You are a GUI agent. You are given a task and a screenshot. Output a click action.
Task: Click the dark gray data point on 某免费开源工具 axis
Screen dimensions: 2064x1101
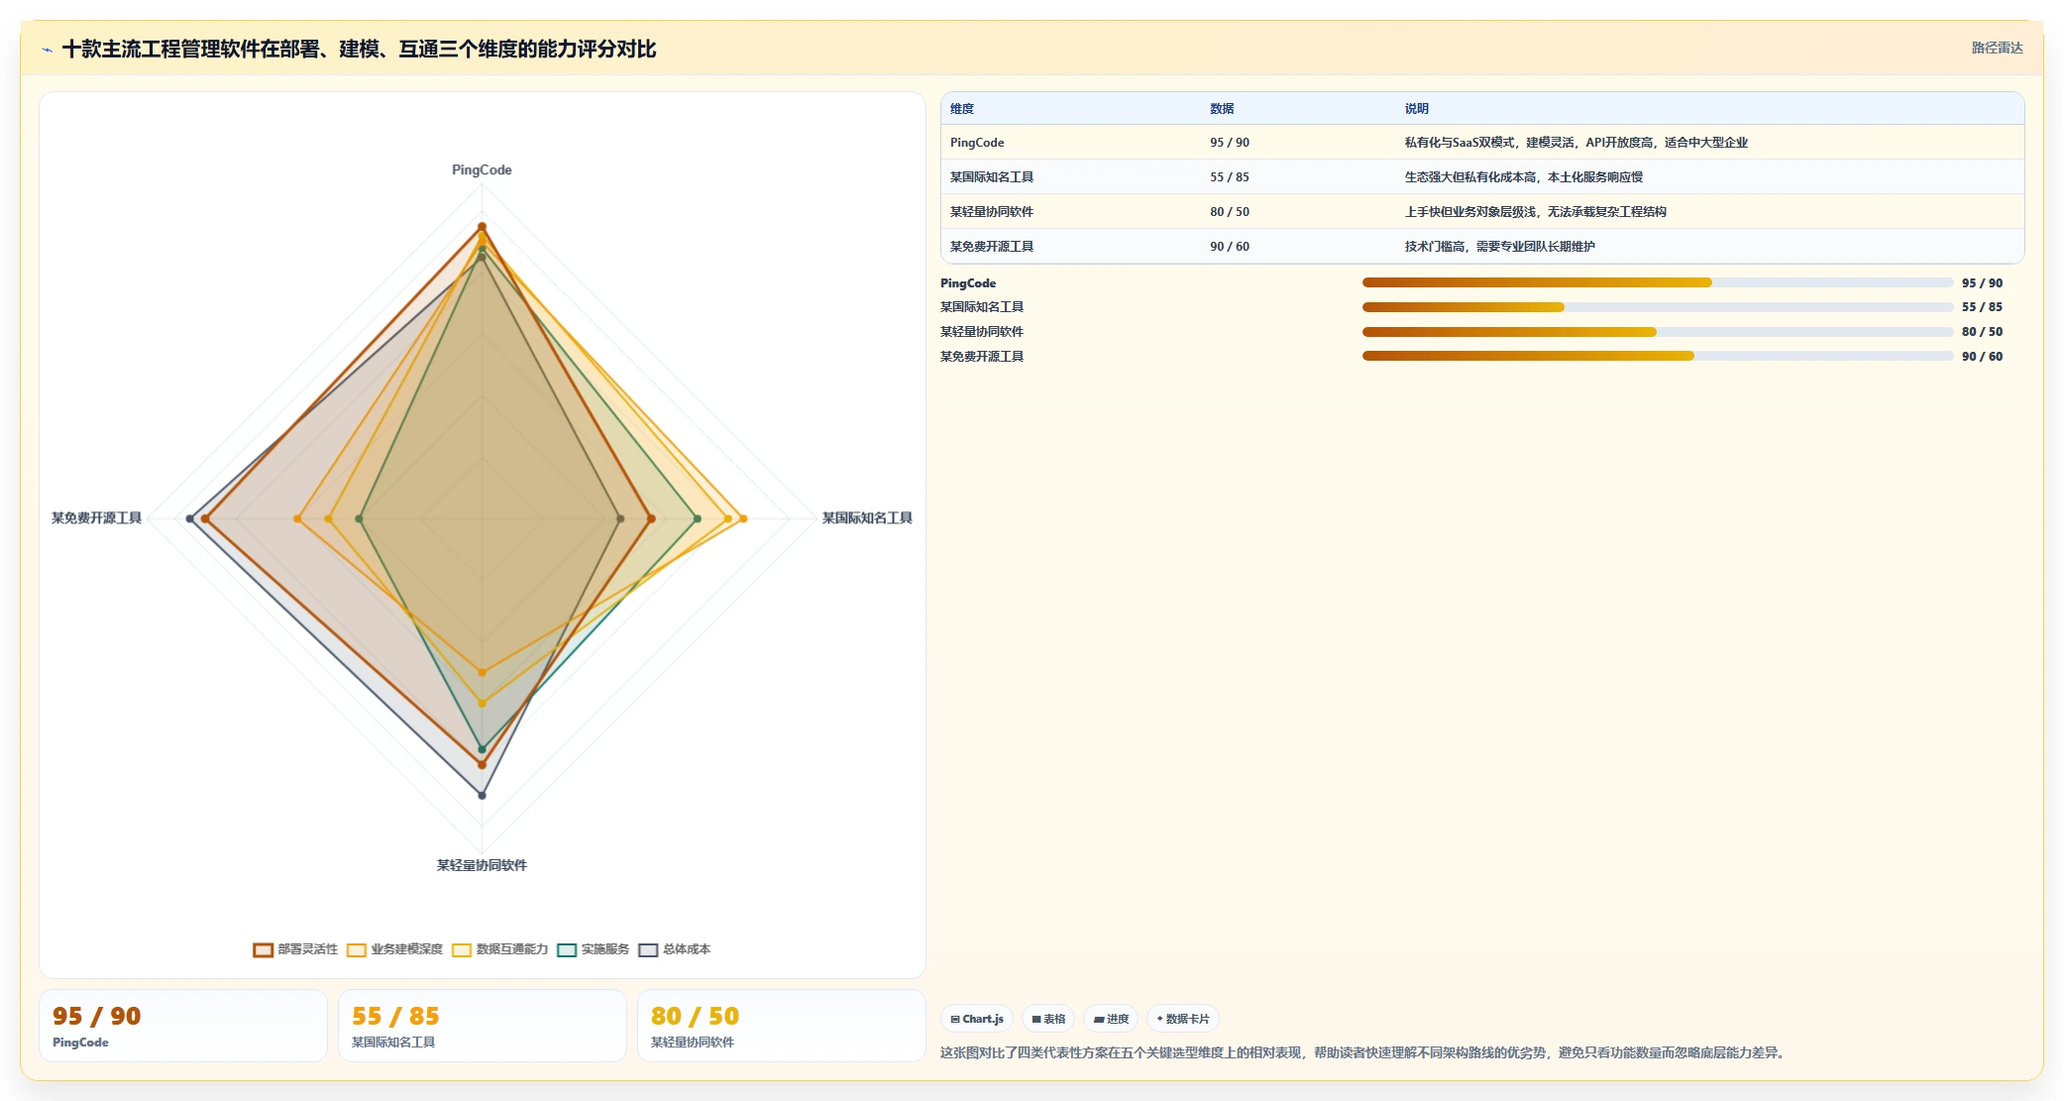pyautogui.click(x=190, y=518)
